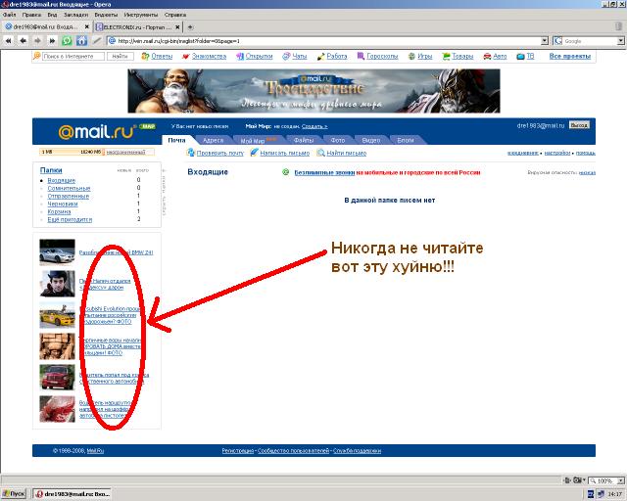Click the BMW car news thumbnail
The width and height of the screenshot is (627, 501).
click(57, 252)
